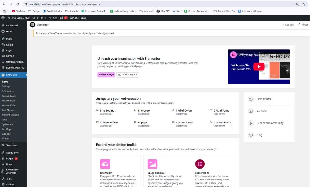Click the Create a Page button
This screenshot has height=187, width=313.
click(x=106, y=74)
